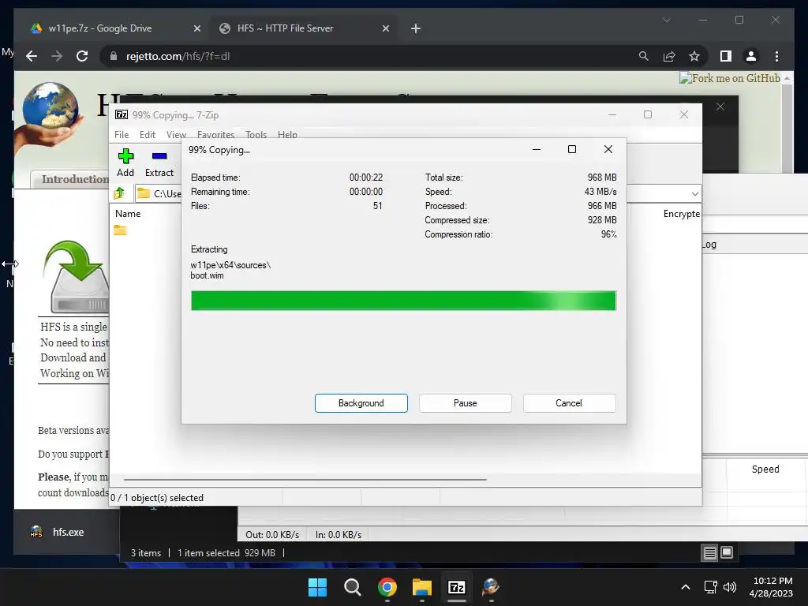Image resolution: width=808 pixels, height=606 pixels.
Task: Click the site lock icon in address bar
Action: click(114, 56)
